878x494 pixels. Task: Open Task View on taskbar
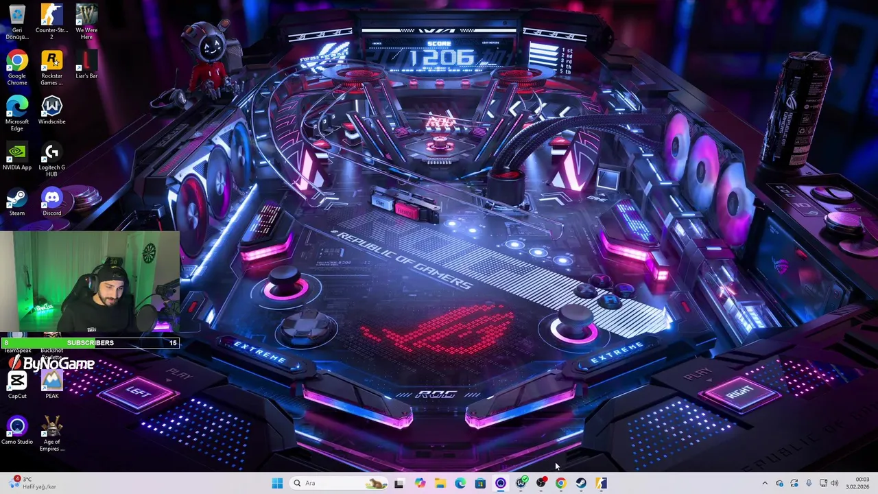coord(399,483)
